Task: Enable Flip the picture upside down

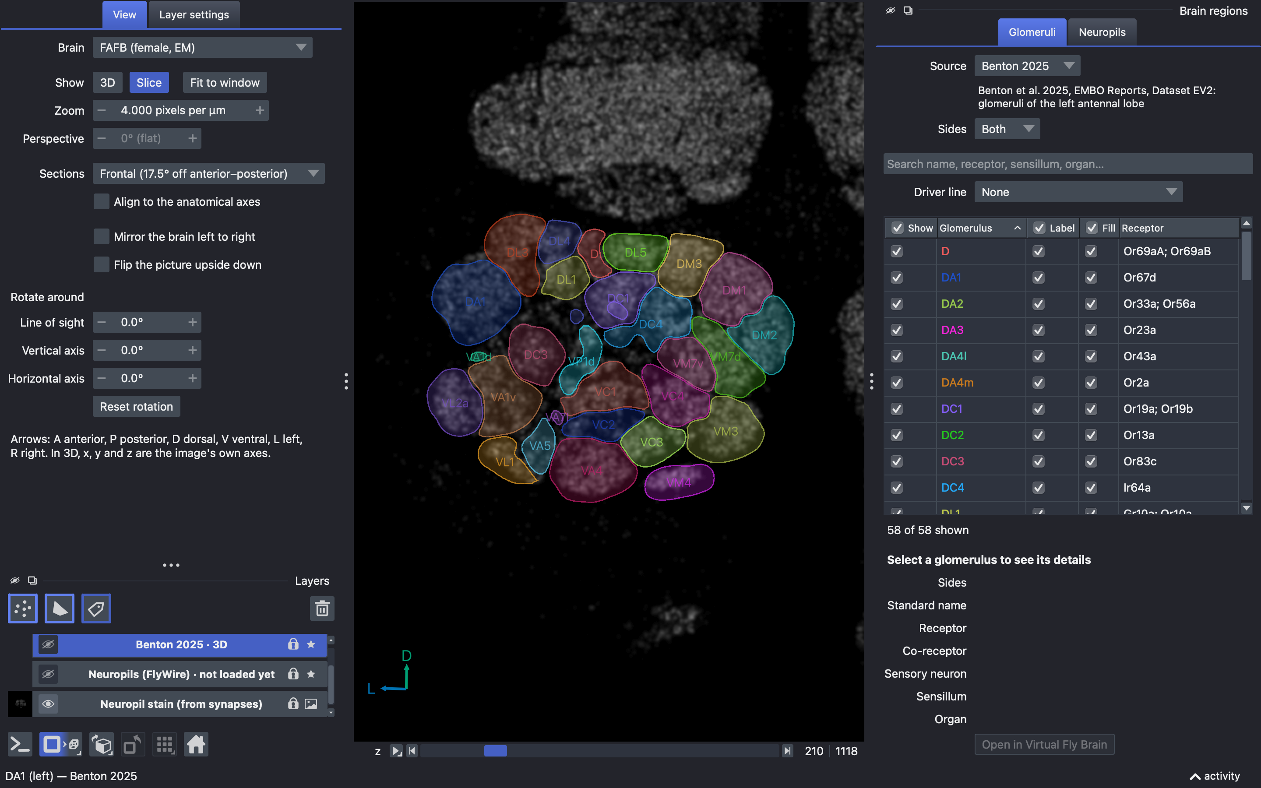Action: [x=102, y=265]
